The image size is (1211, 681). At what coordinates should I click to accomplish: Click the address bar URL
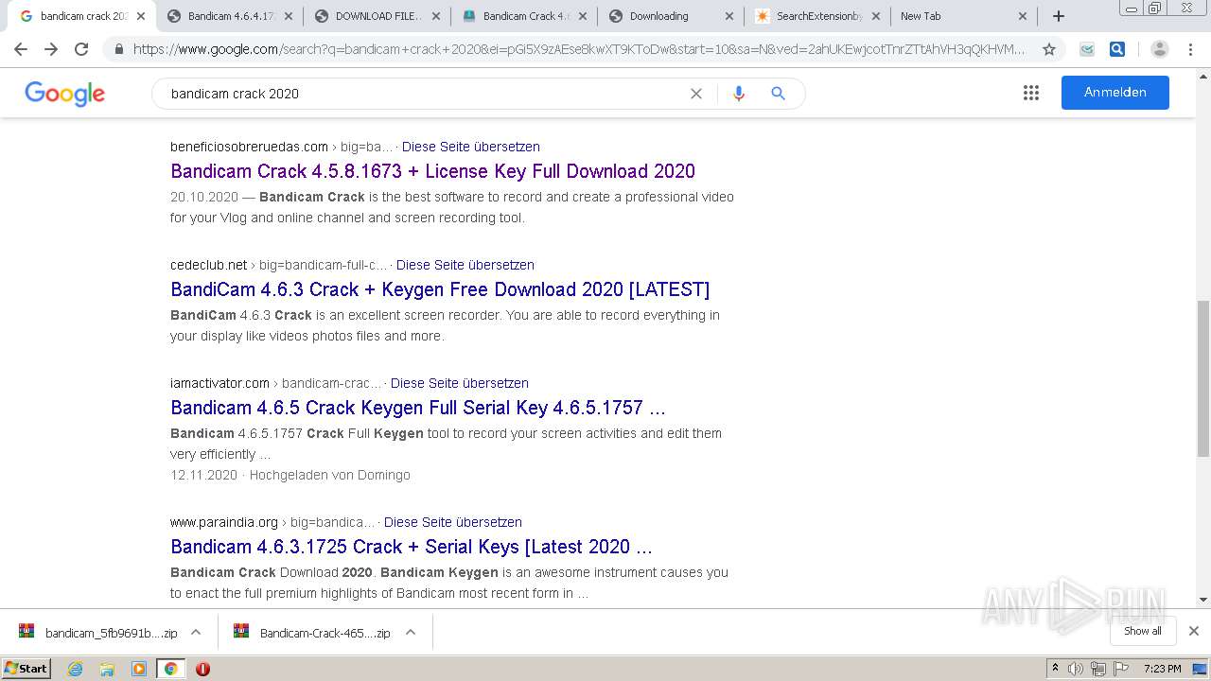579,49
